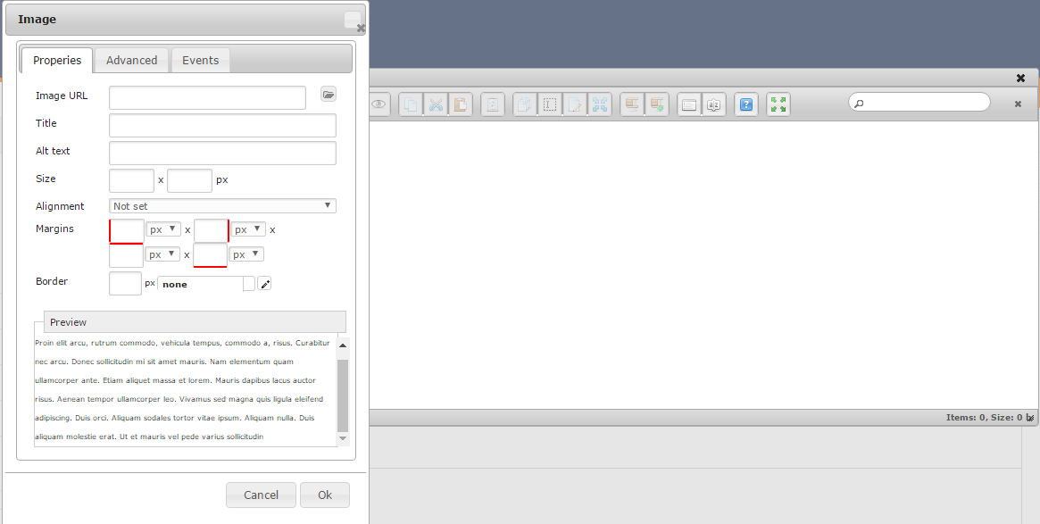Click the Preview scrollbar up arrow
Image resolution: width=1040 pixels, height=524 pixels.
tap(343, 345)
